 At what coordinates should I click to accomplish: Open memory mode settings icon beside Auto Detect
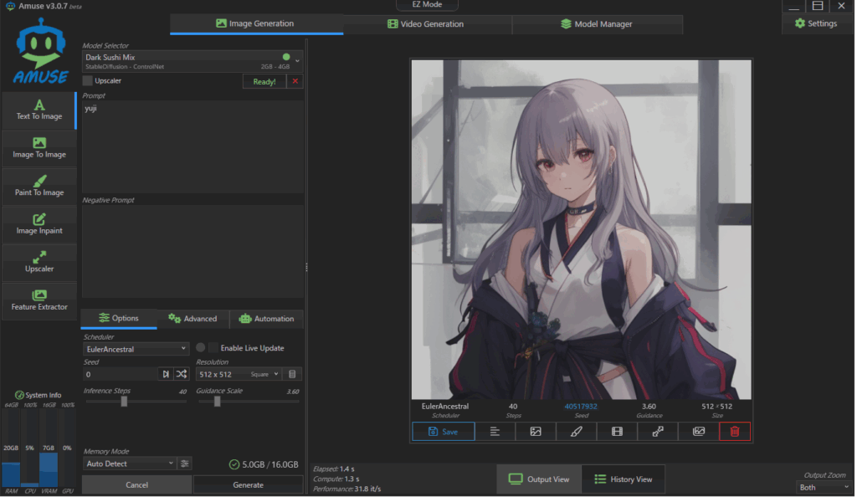point(185,463)
